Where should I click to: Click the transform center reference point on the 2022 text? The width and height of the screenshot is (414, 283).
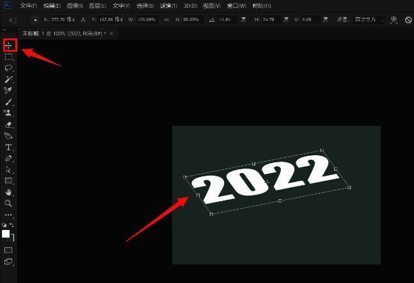pyautogui.click(x=267, y=182)
